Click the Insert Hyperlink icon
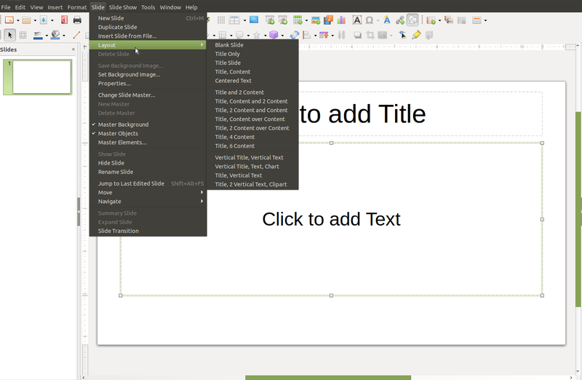The image size is (582, 380). click(399, 20)
